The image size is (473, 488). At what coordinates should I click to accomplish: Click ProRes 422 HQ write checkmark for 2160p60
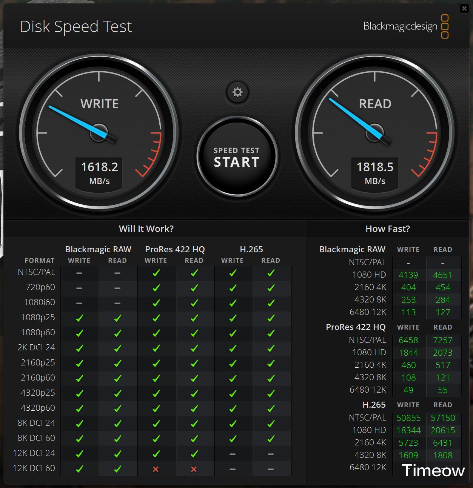156,378
